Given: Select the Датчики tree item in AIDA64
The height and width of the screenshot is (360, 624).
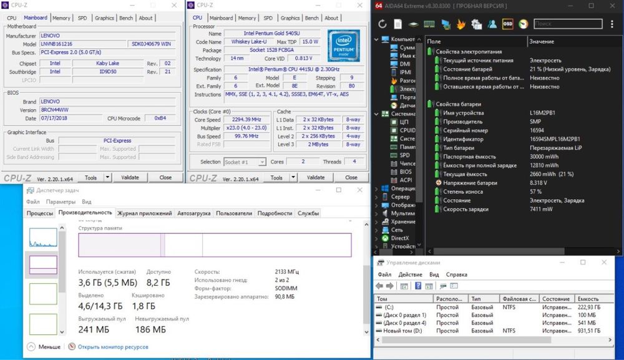Looking at the screenshot, I should (x=402, y=105).
